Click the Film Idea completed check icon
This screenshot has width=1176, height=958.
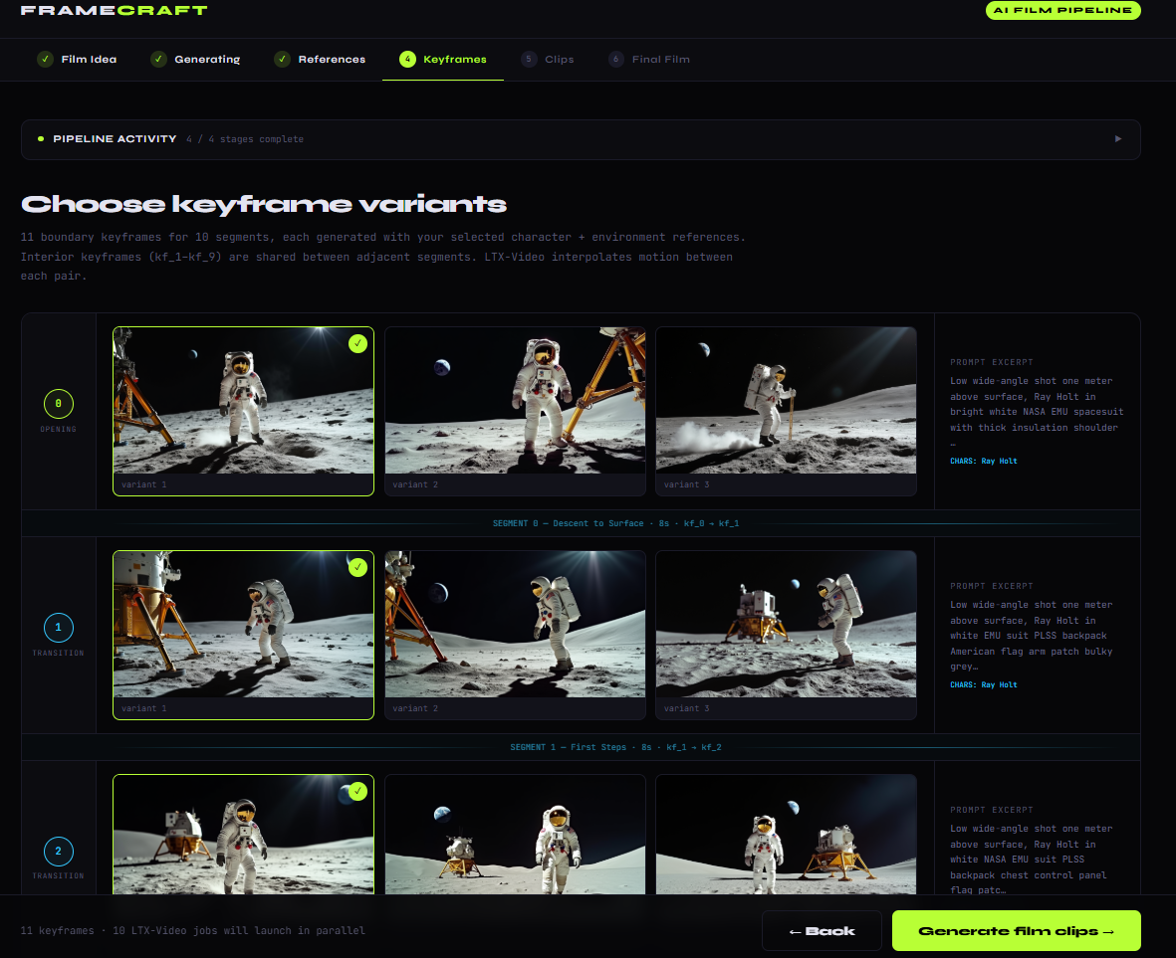[45, 59]
